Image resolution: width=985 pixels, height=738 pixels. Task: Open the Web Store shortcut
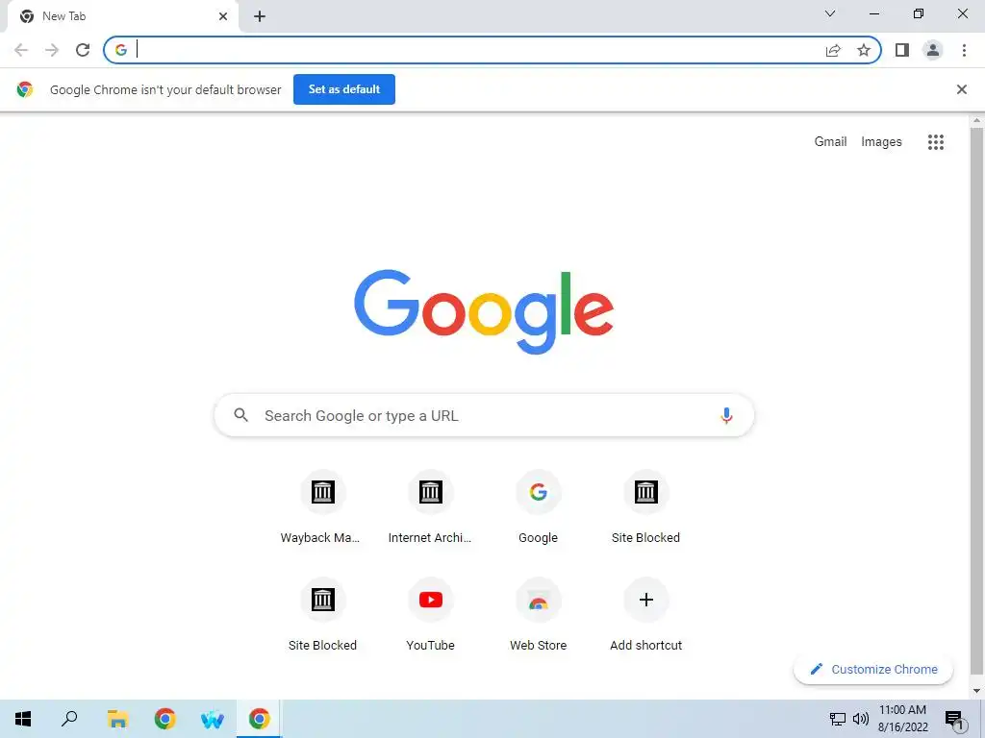pos(539,614)
